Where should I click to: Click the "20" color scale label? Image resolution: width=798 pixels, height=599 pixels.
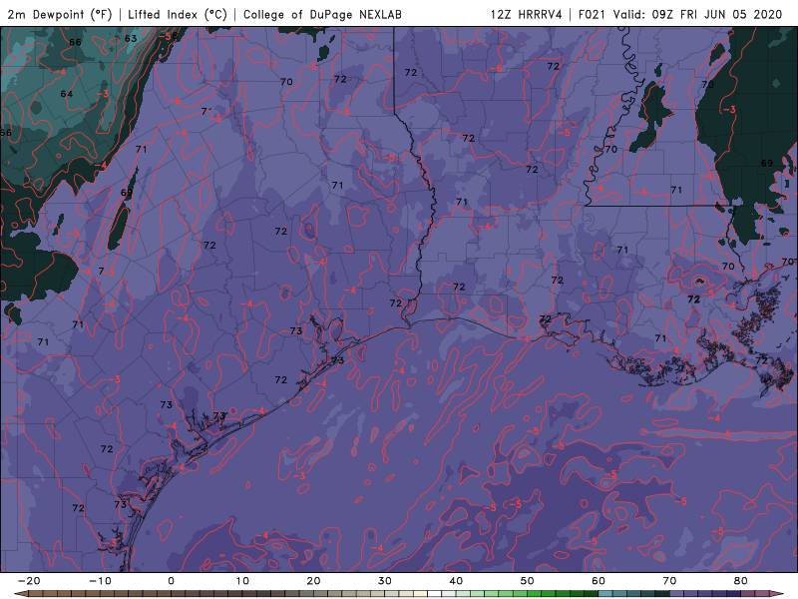tap(313, 581)
